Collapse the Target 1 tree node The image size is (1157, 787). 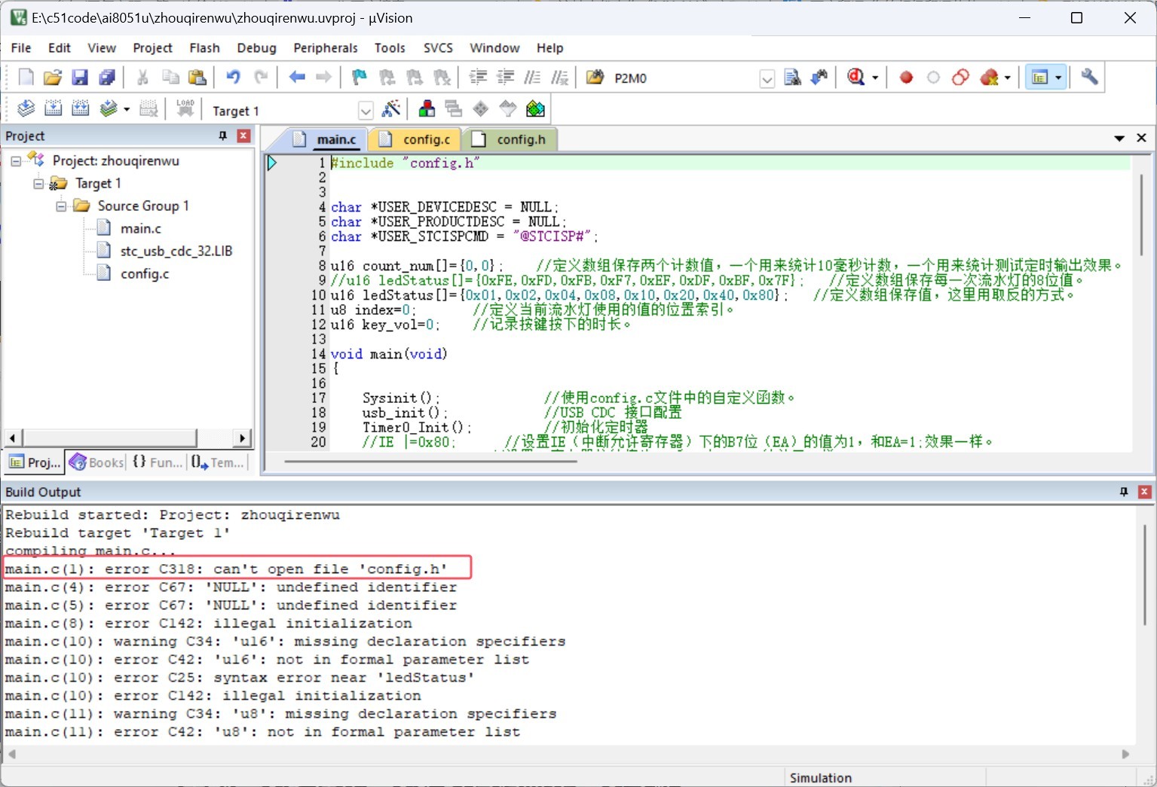pos(38,184)
